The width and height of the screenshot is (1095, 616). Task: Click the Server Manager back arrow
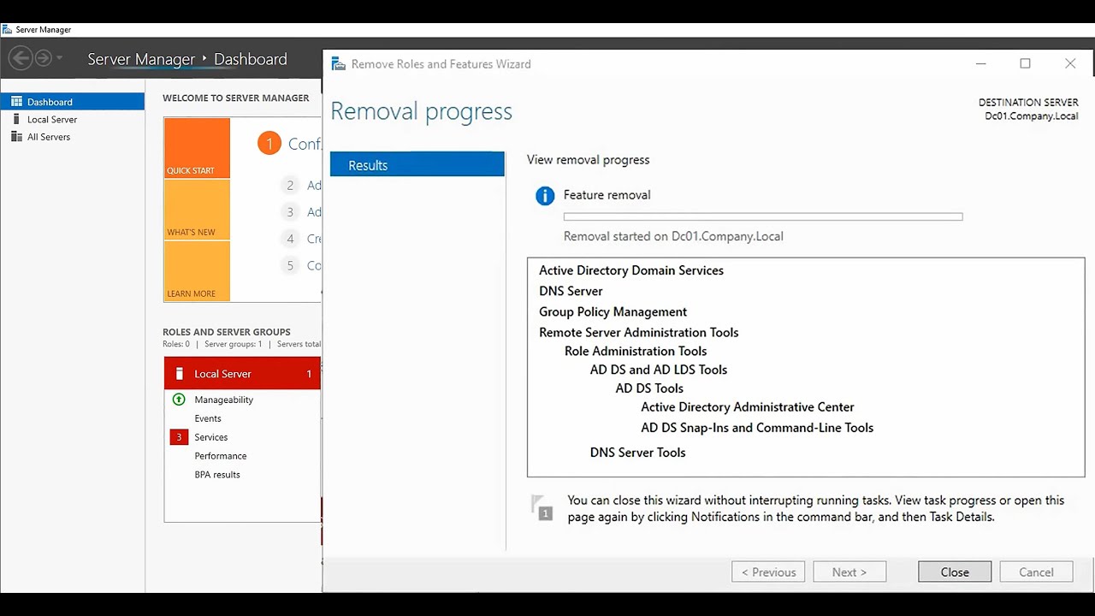coord(21,58)
